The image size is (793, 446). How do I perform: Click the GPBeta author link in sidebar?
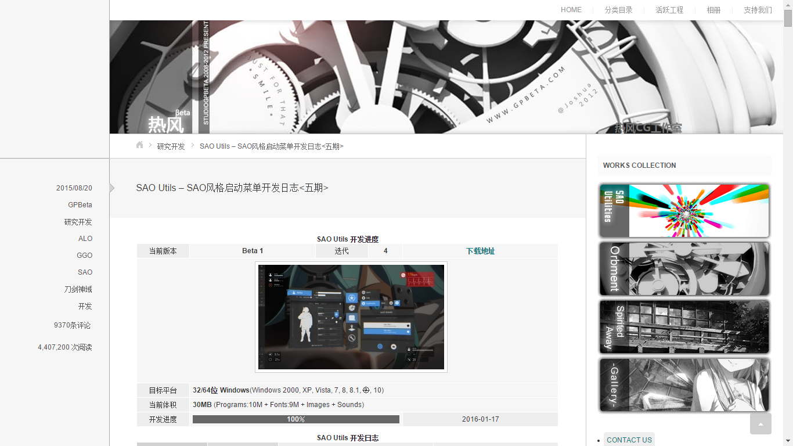point(80,205)
